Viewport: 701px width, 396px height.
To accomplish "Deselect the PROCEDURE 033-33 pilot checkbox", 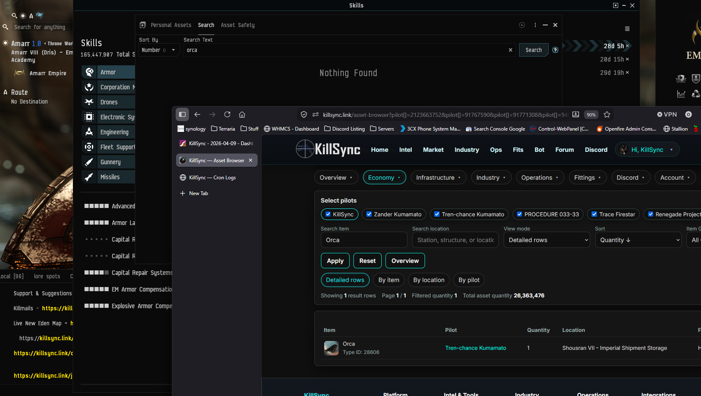I will coord(519,214).
